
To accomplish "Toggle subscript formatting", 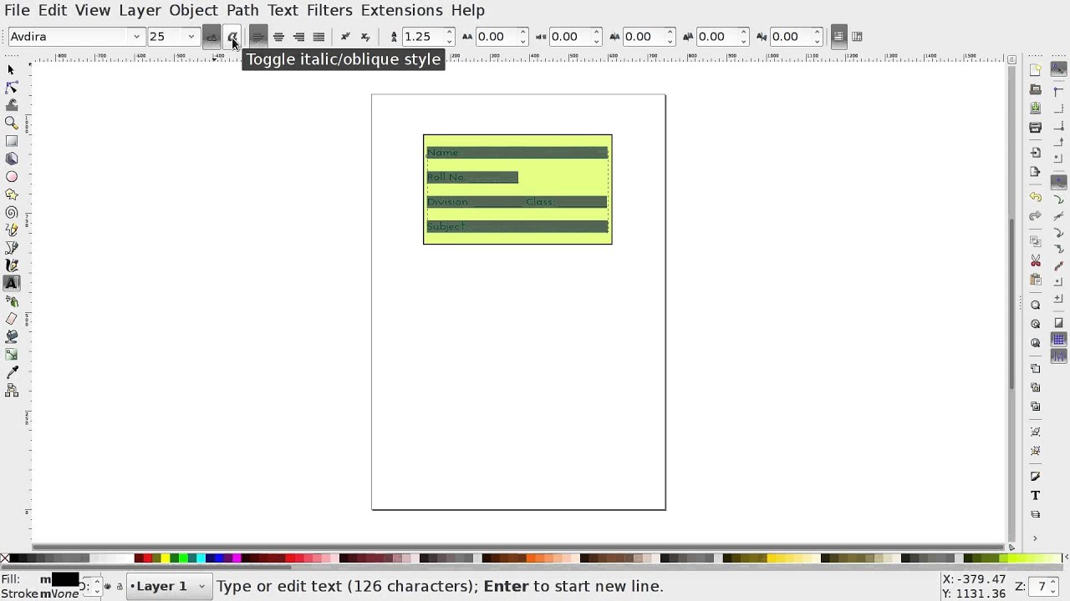I will 365,37.
